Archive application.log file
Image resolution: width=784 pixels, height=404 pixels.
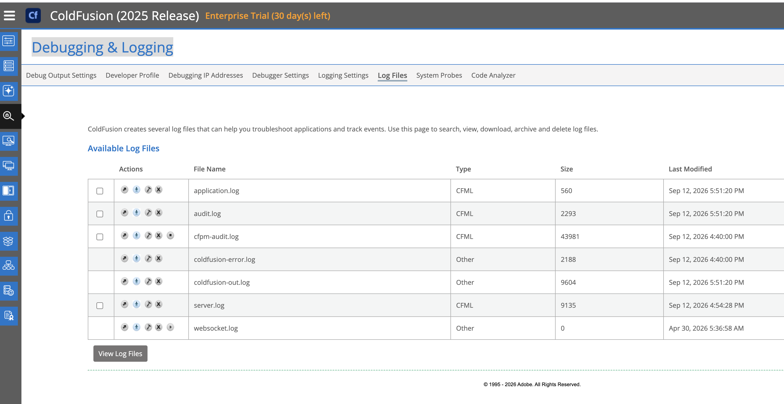coord(148,190)
